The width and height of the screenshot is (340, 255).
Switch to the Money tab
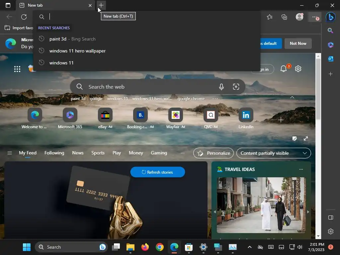coord(136,153)
